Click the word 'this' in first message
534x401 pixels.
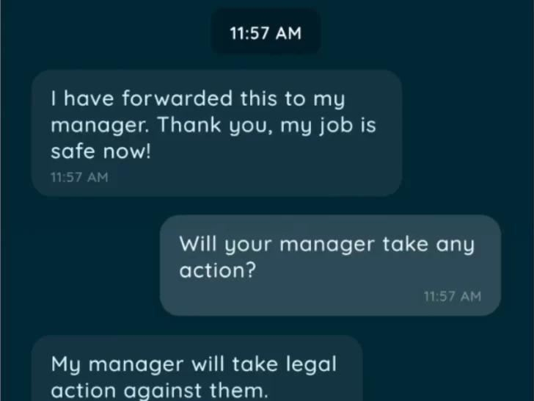[x=259, y=98]
